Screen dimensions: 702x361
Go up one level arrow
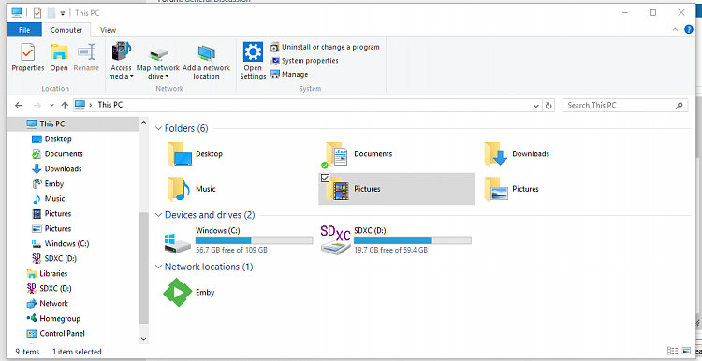65,105
